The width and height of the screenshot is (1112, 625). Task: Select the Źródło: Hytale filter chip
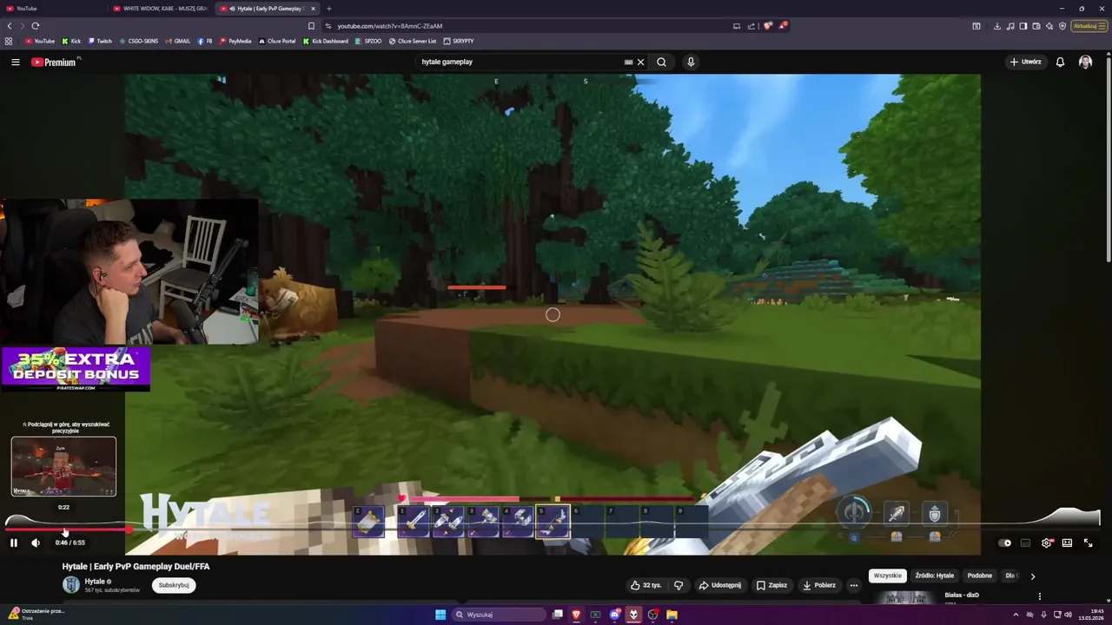click(x=934, y=576)
